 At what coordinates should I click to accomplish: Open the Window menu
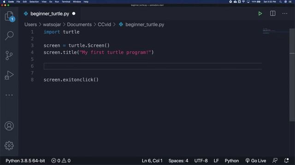coord(77,2)
